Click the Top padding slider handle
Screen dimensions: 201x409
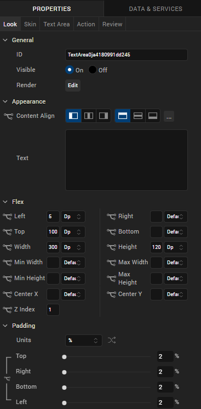(x=64, y=357)
